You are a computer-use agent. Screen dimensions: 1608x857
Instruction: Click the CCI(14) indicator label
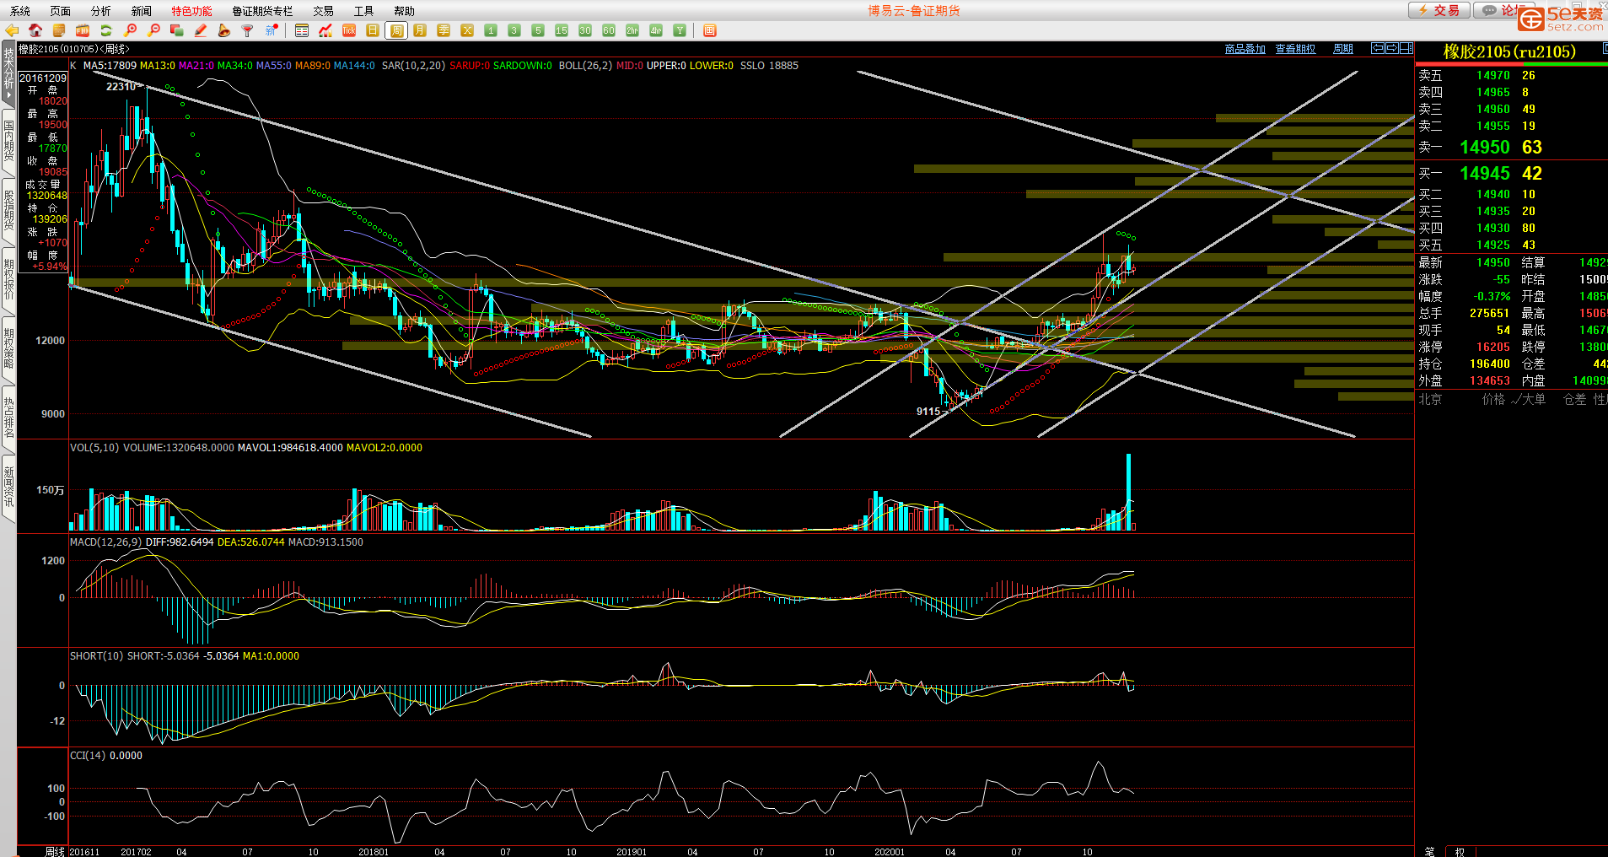(x=88, y=756)
